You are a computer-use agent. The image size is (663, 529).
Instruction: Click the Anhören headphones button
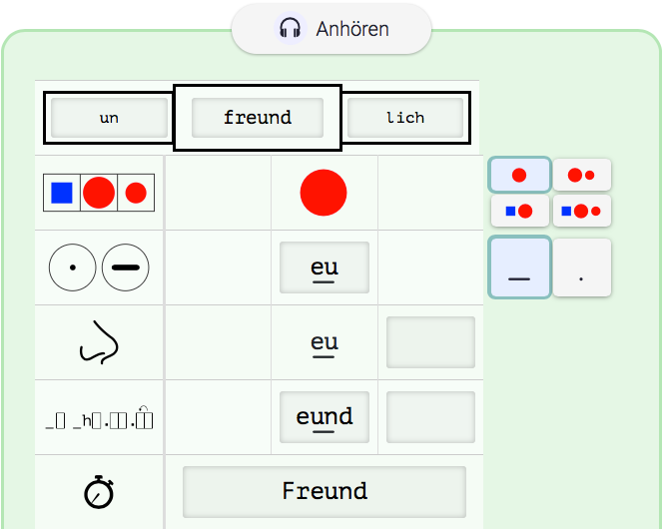[x=331, y=29]
